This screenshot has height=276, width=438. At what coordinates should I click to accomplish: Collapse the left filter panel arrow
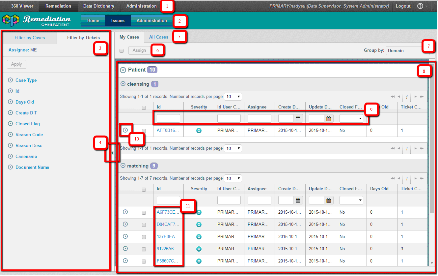tap(112, 153)
